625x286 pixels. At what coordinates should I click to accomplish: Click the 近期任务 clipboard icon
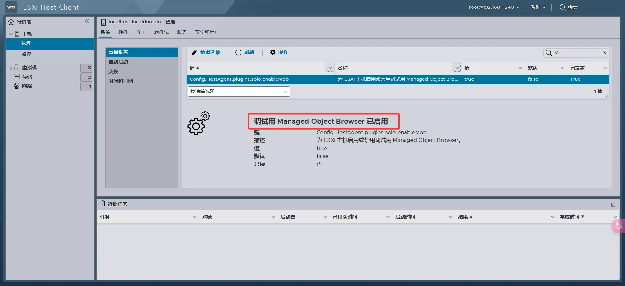click(102, 204)
